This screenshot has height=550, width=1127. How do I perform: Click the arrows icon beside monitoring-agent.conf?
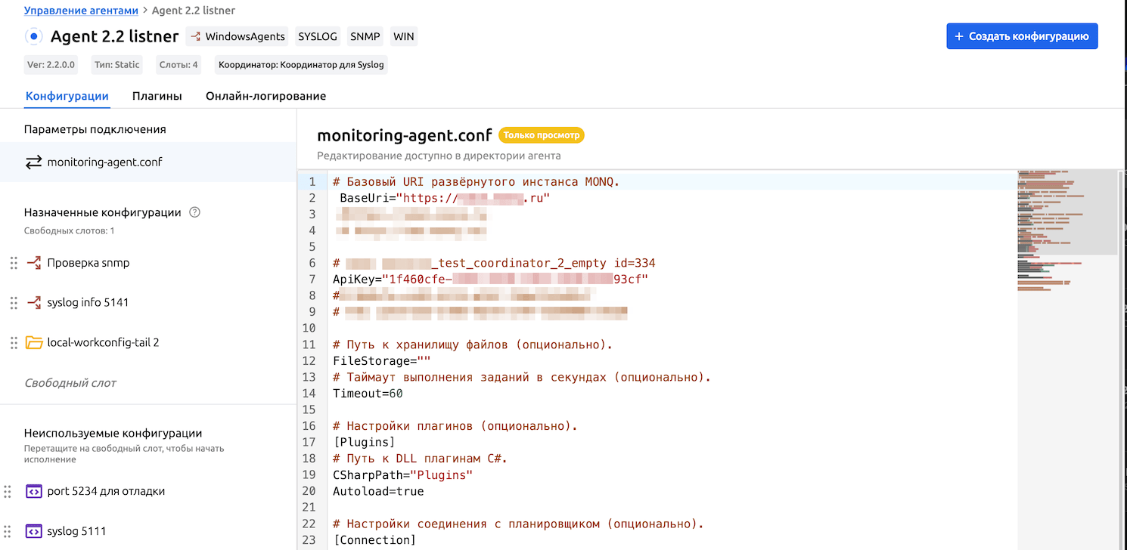click(x=34, y=162)
